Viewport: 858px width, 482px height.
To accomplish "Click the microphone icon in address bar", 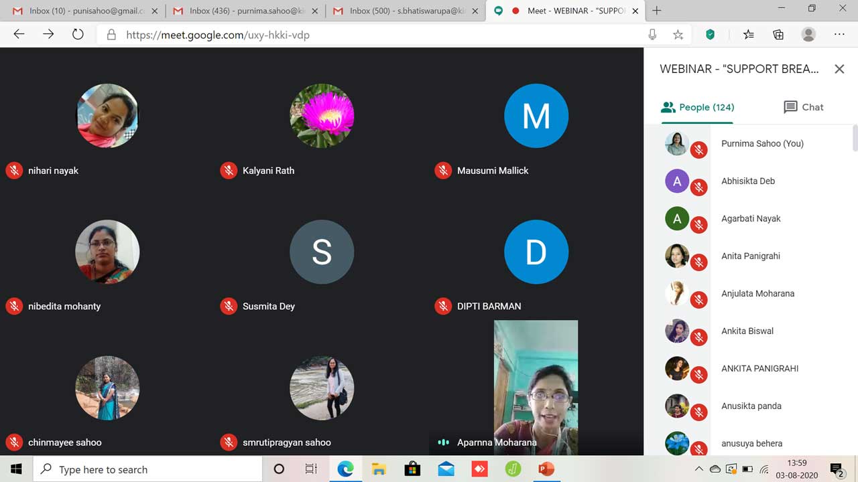I will tap(652, 35).
